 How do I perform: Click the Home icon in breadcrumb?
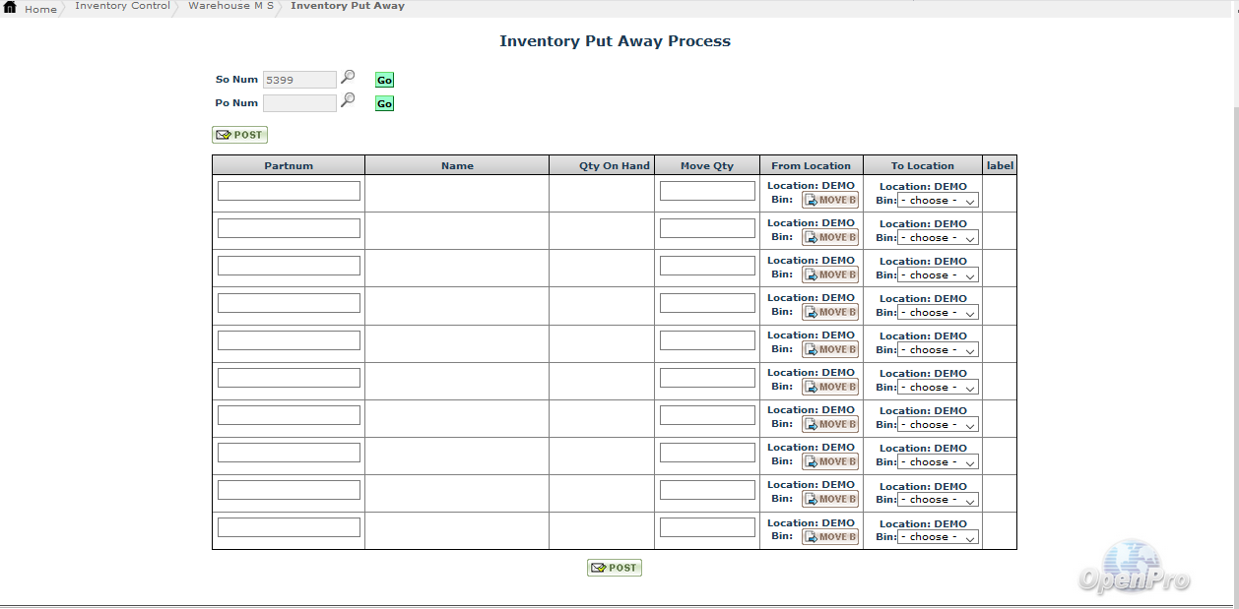[x=11, y=8]
